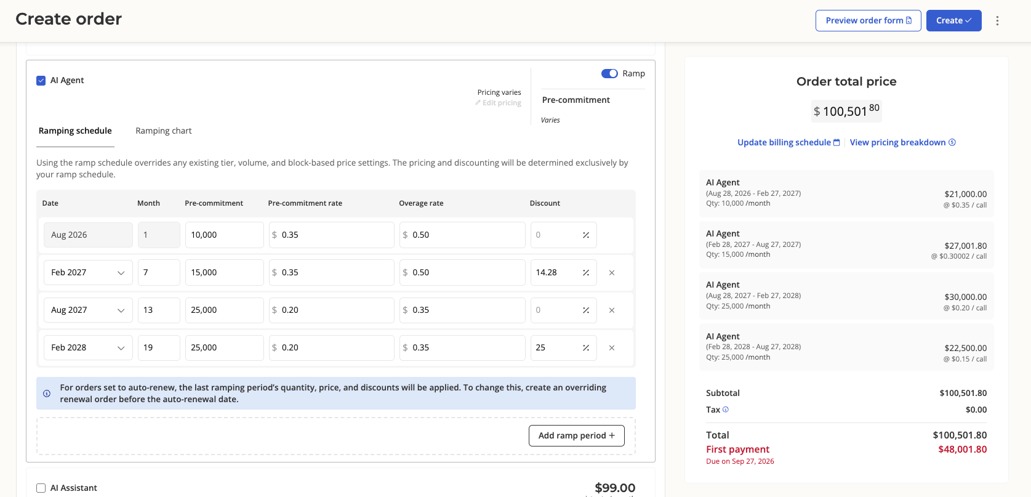
Task: Edit Aug 2027 pre-commitment 25,000 field
Action: pos(224,310)
